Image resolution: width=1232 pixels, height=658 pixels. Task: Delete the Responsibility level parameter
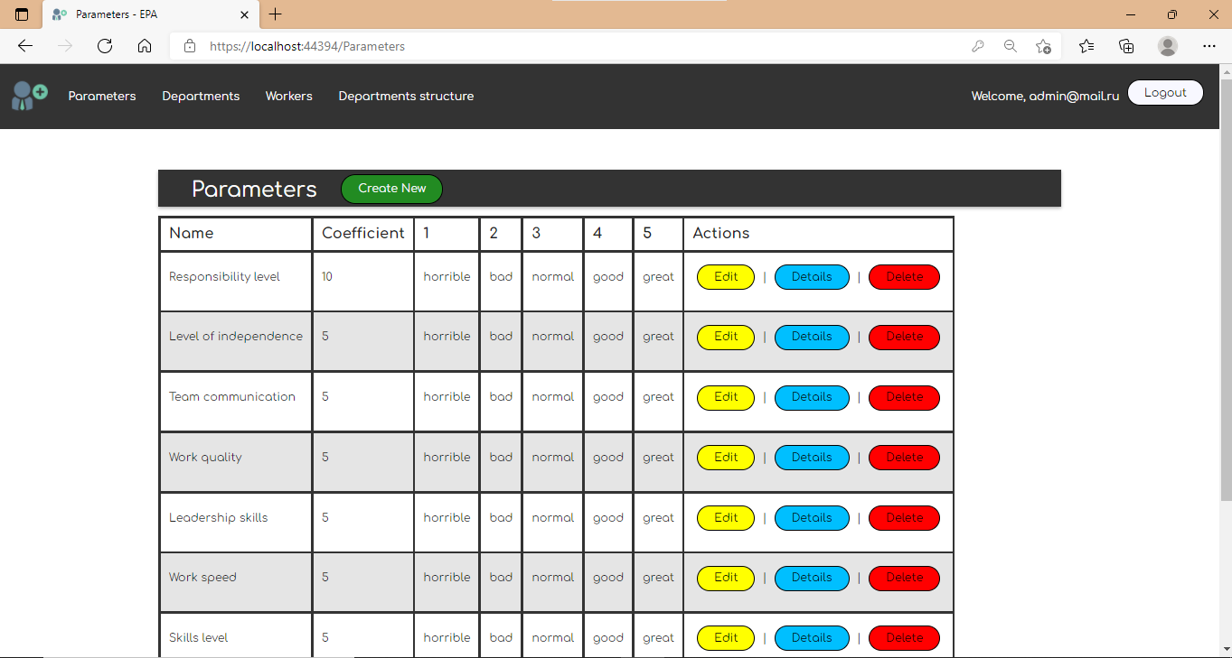click(x=904, y=277)
